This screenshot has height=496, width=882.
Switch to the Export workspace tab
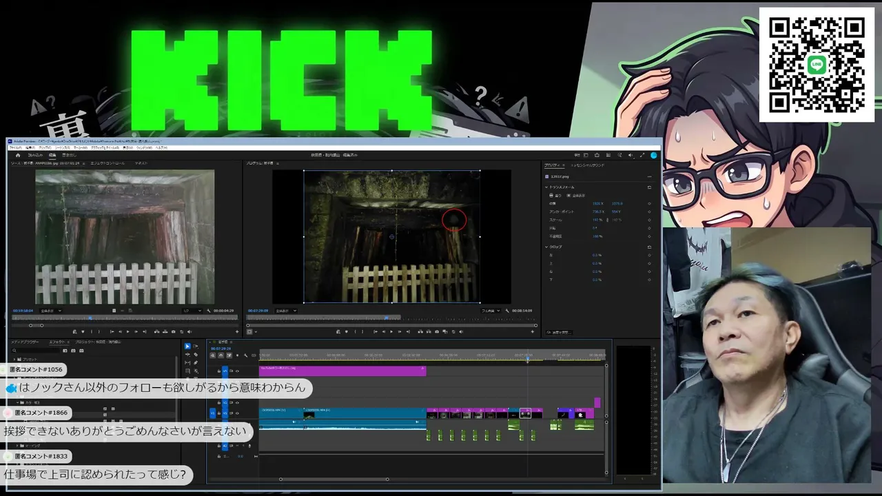(x=69, y=155)
